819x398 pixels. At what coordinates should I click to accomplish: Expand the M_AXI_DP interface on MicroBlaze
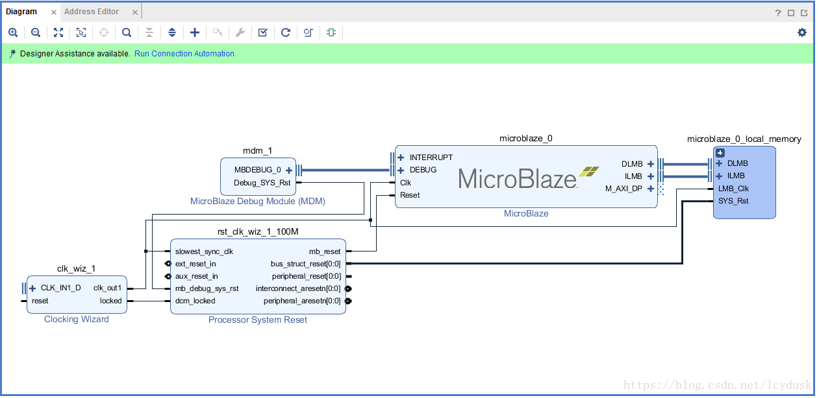click(651, 189)
